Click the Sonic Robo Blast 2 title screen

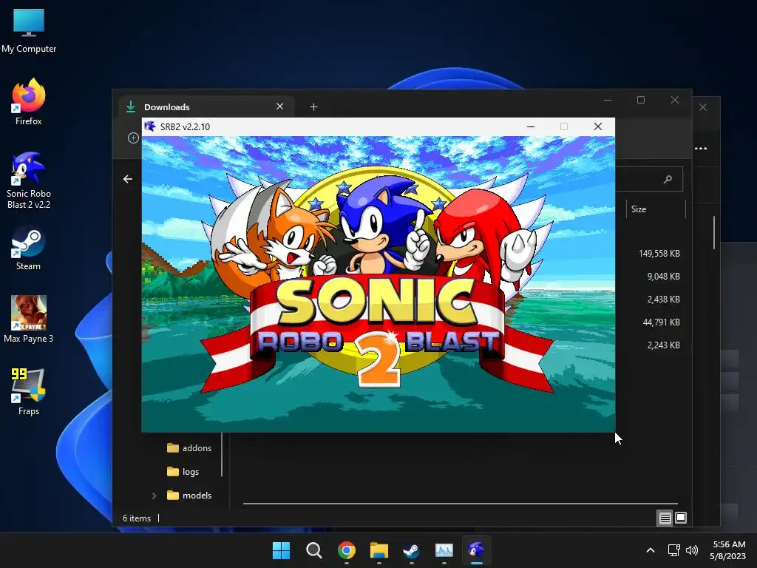tap(378, 284)
